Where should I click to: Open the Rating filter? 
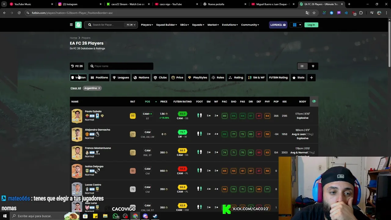tap(236, 78)
